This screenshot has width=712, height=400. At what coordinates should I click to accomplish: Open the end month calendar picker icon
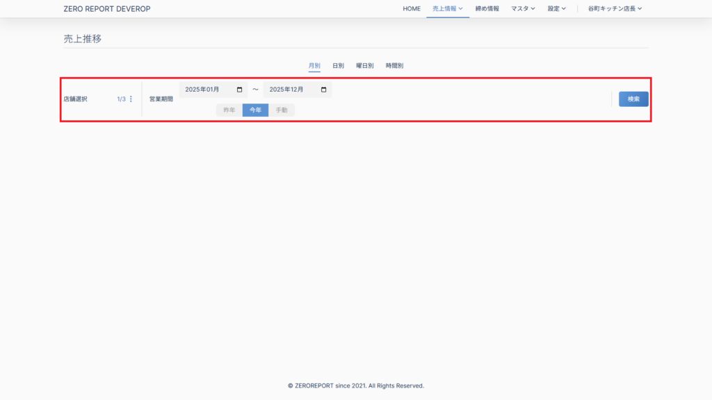[x=323, y=90]
